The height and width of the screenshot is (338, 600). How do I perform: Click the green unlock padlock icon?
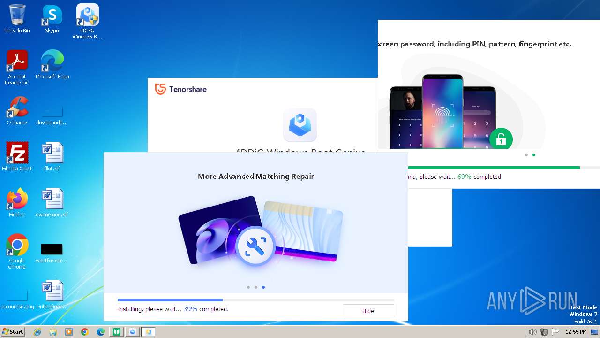click(x=501, y=139)
